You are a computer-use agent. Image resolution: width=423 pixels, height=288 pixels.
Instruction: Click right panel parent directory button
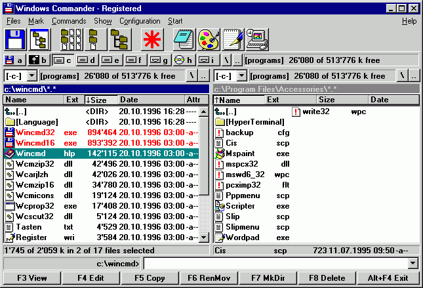coord(414,75)
